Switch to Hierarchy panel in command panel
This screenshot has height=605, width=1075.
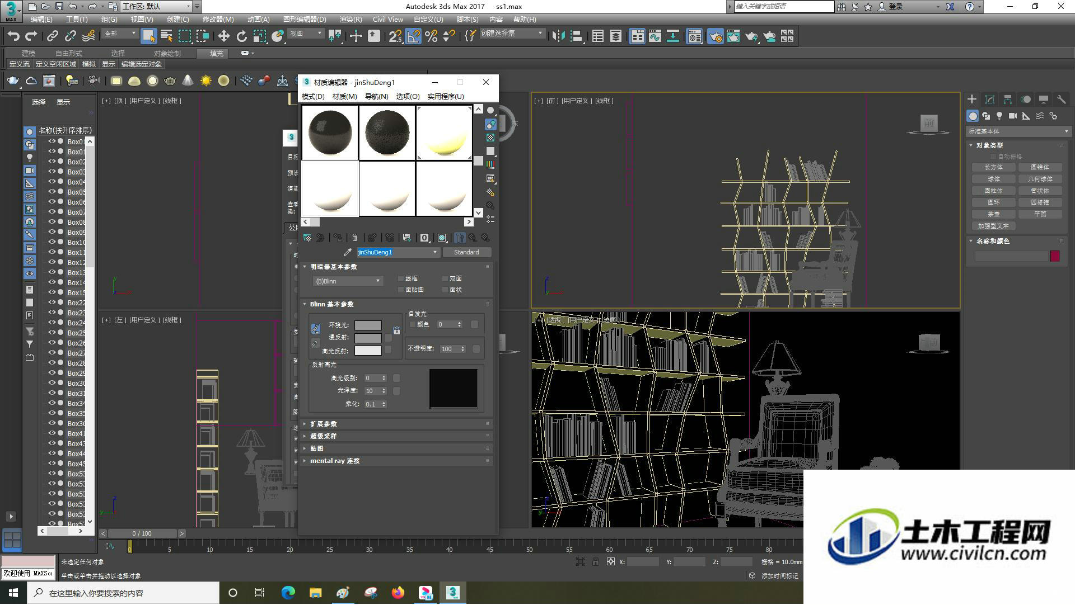pos(1008,100)
